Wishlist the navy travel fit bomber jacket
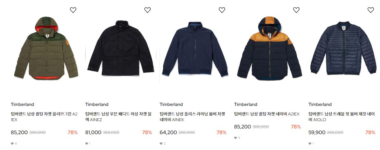The width and height of the screenshot is (380, 150). [370, 10]
